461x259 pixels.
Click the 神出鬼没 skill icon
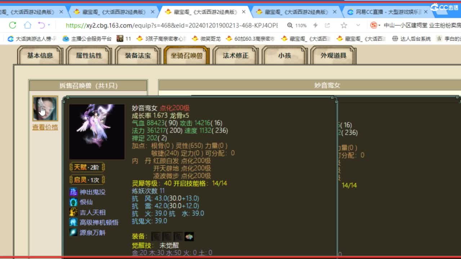point(73,192)
